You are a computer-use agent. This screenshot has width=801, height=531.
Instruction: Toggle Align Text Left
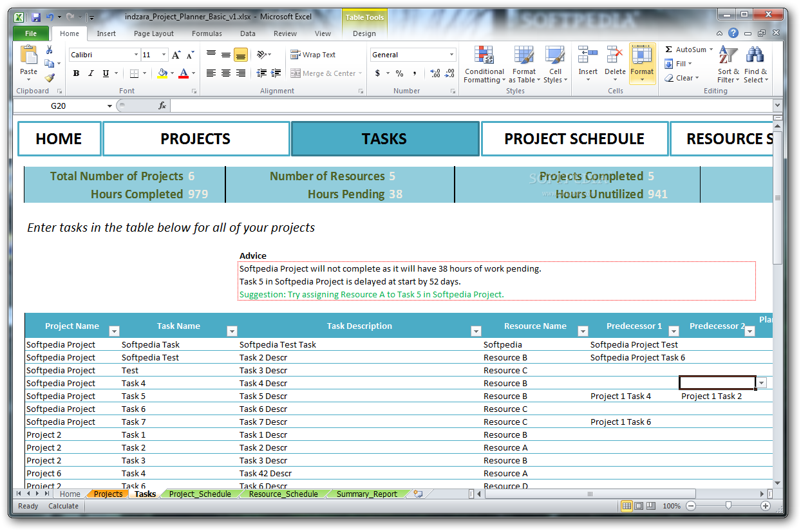click(x=211, y=73)
